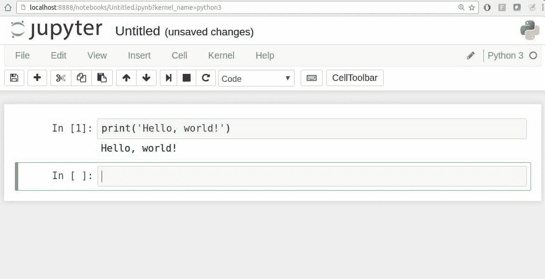Open the Cell menu
This screenshot has height=279, width=545.
pos(179,55)
